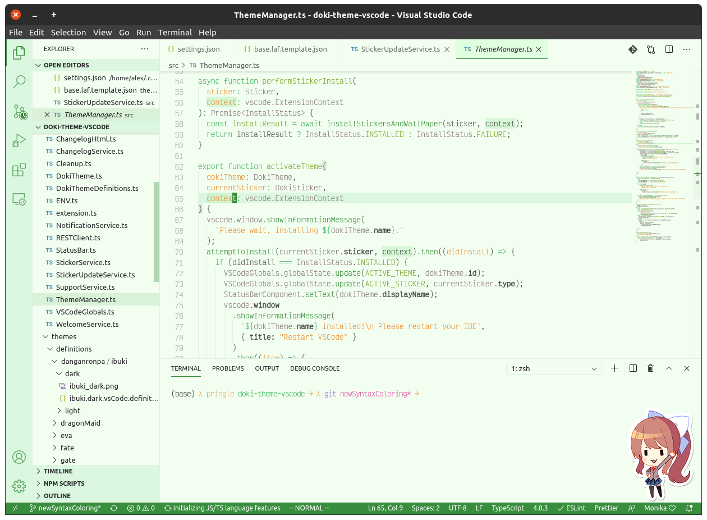Click the UTF-8 encoding indicator
This screenshot has width=707, height=520.
(x=458, y=508)
